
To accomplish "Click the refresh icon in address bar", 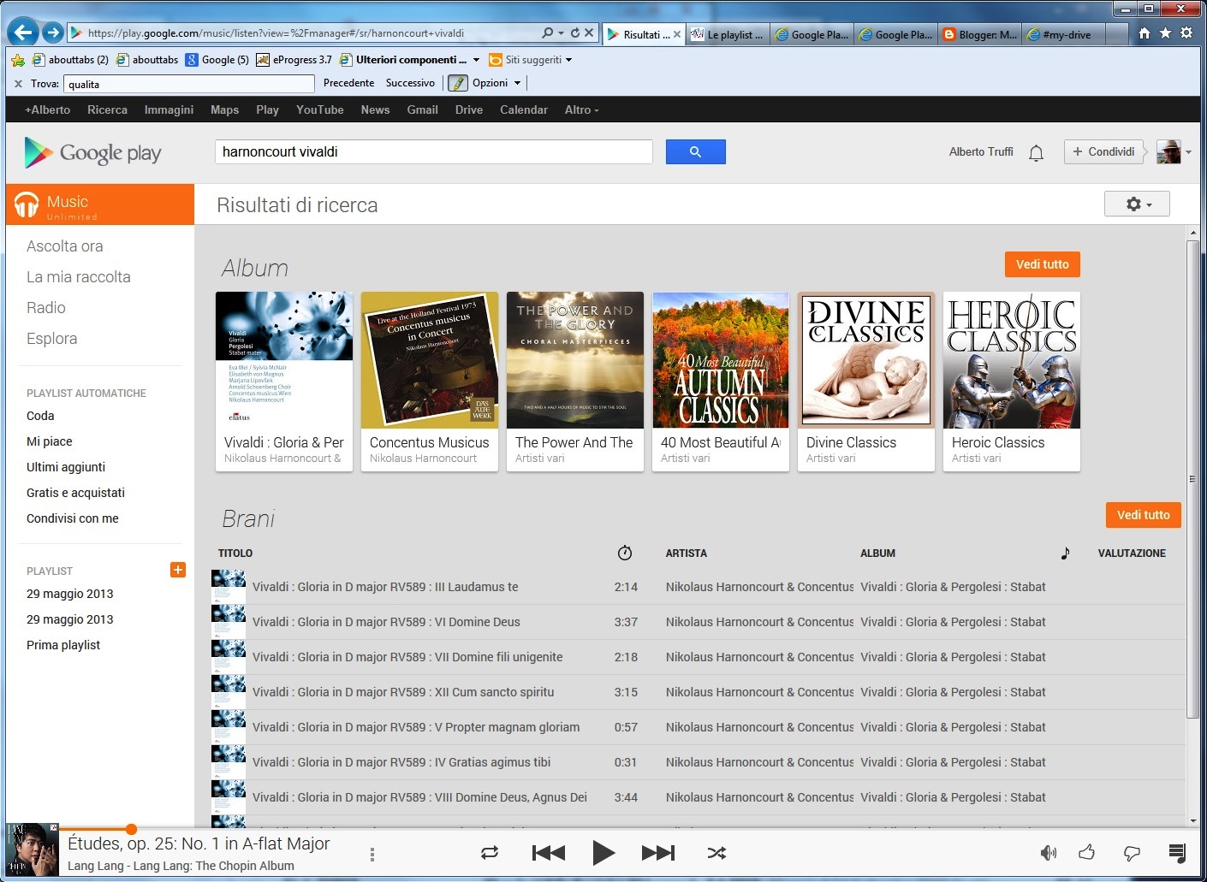I will pyautogui.click(x=575, y=33).
